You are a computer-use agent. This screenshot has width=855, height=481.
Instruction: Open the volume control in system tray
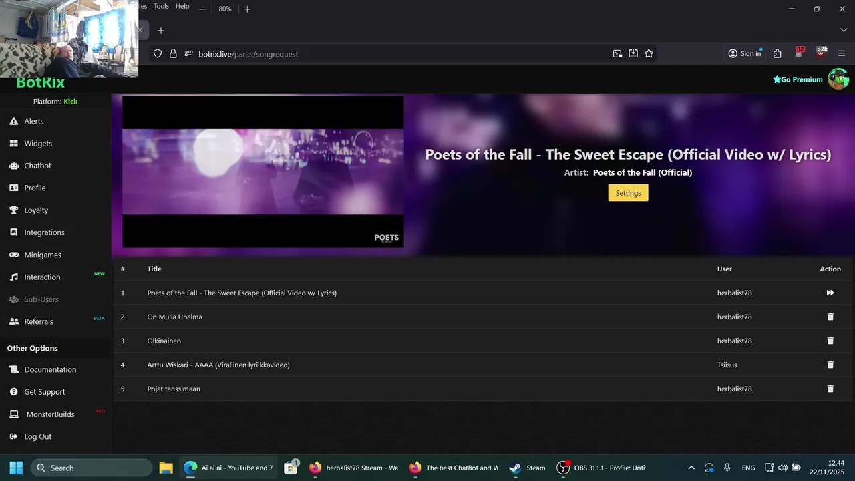pyautogui.click(x=782, y=468)
